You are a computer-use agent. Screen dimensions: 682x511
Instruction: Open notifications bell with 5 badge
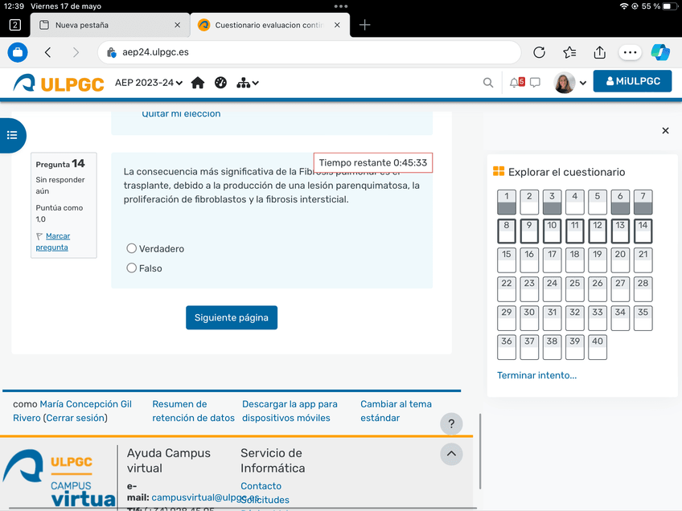tap(516, 82)
